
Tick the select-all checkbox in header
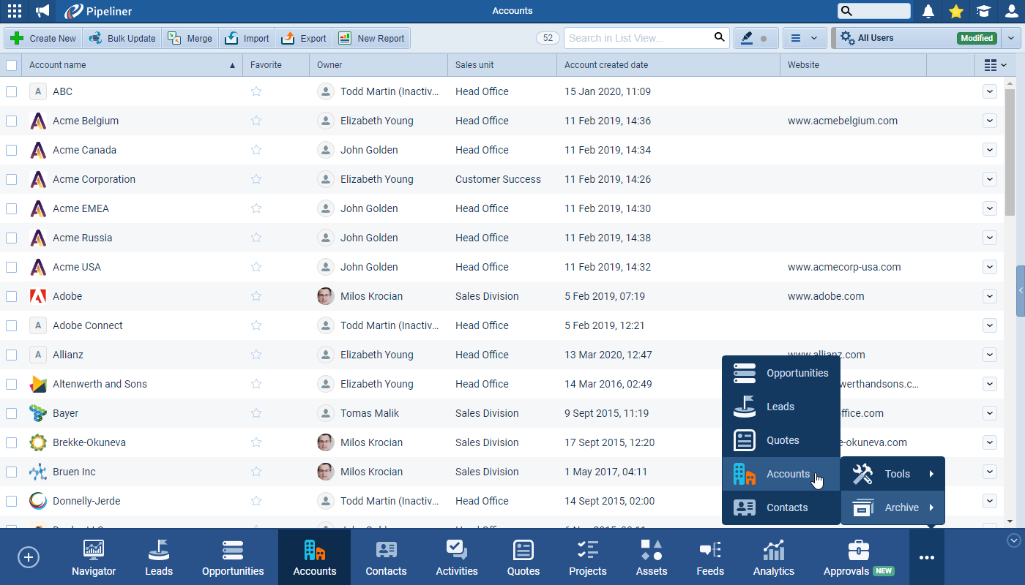12,65
